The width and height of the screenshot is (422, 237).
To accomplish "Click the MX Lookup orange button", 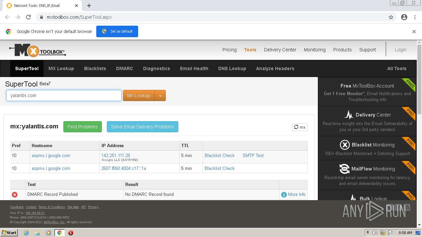I will tap(139, 95).
